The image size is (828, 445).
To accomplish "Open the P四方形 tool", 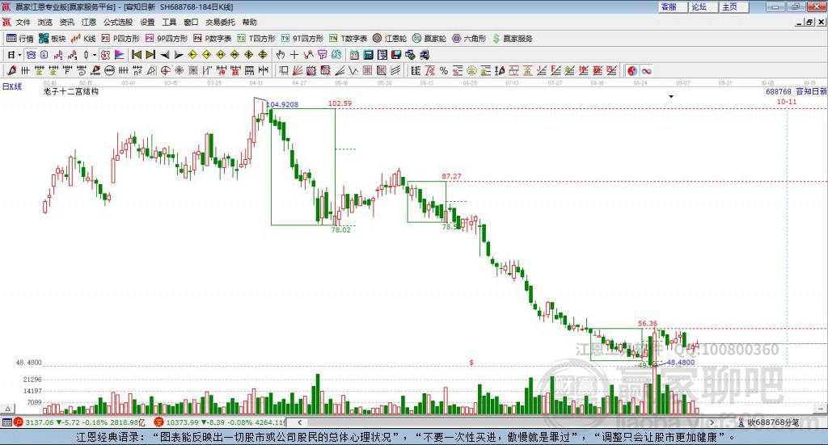I will click(x=120, y=39).
